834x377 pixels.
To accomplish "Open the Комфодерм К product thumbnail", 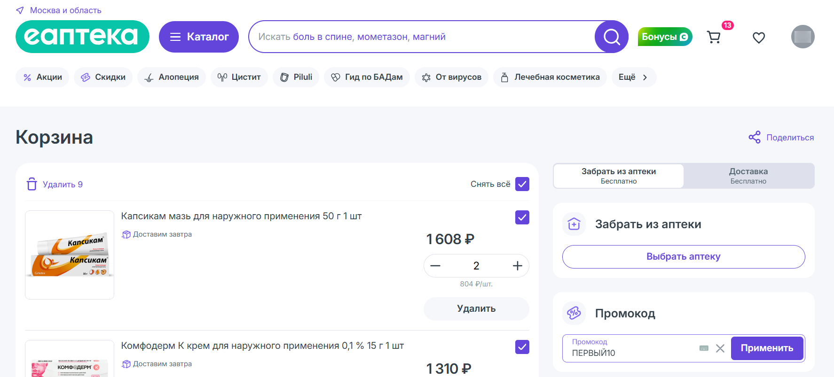I will pyautogui.click(x=70, y=359).
